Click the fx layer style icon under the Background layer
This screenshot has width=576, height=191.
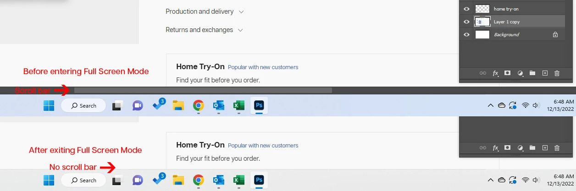(x=495, y=73)
